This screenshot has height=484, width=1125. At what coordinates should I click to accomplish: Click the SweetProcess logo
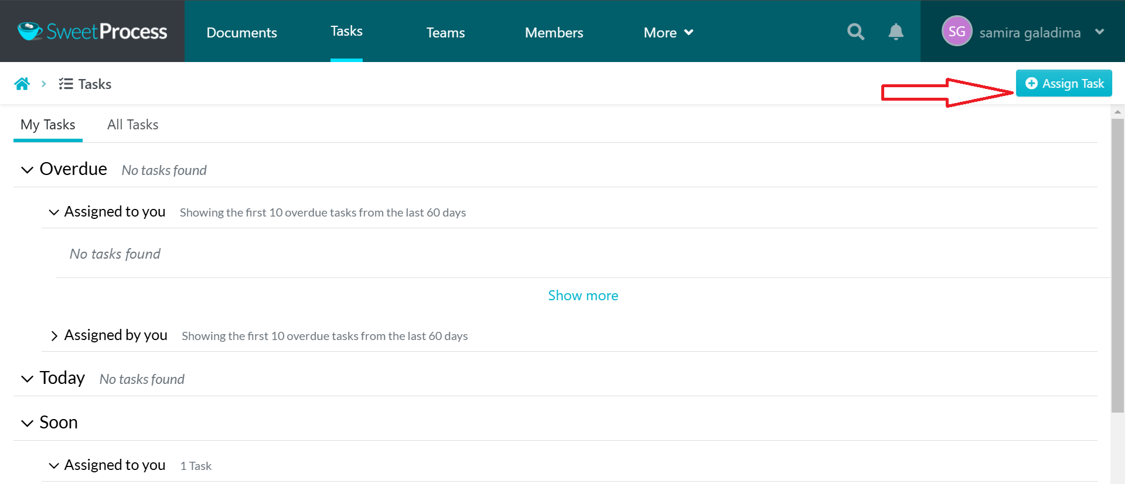pos(93,31)
